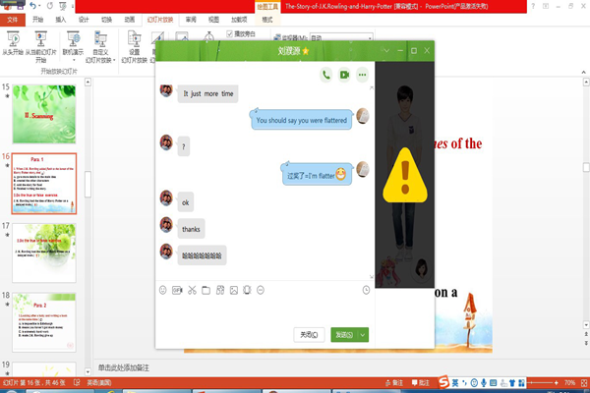Image resolution: width=590 pixels, height=393 pixels.
Task: Select slide 17 thumbnail
Action: point(44,253)
